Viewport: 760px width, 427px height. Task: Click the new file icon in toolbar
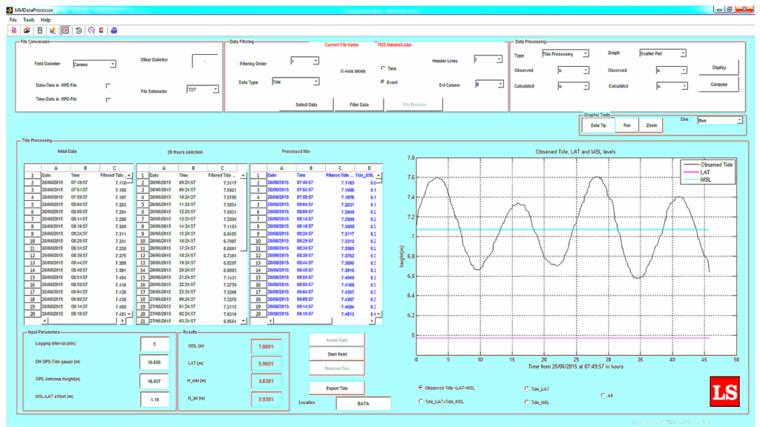tap(14, 30)
